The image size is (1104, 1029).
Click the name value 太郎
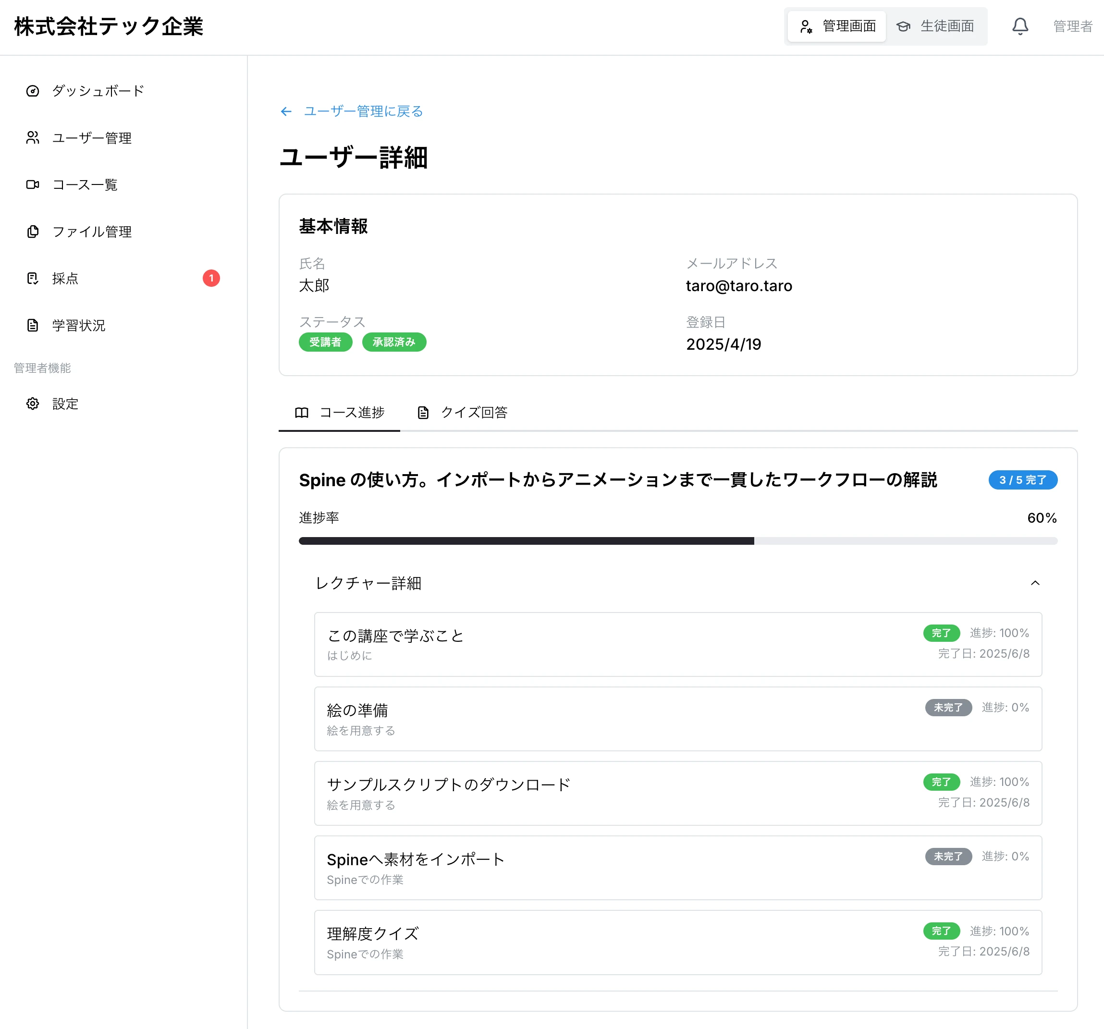pyautogui.click(x=314, y=285)
